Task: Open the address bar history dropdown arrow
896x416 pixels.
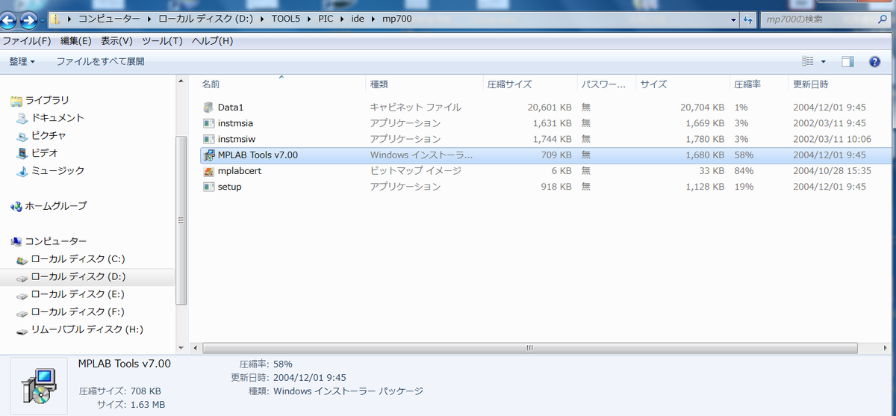Action: coord(732,20)
